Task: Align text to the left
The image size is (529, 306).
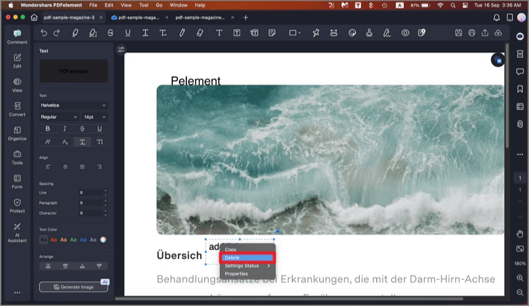Action: tap(48, 167)
